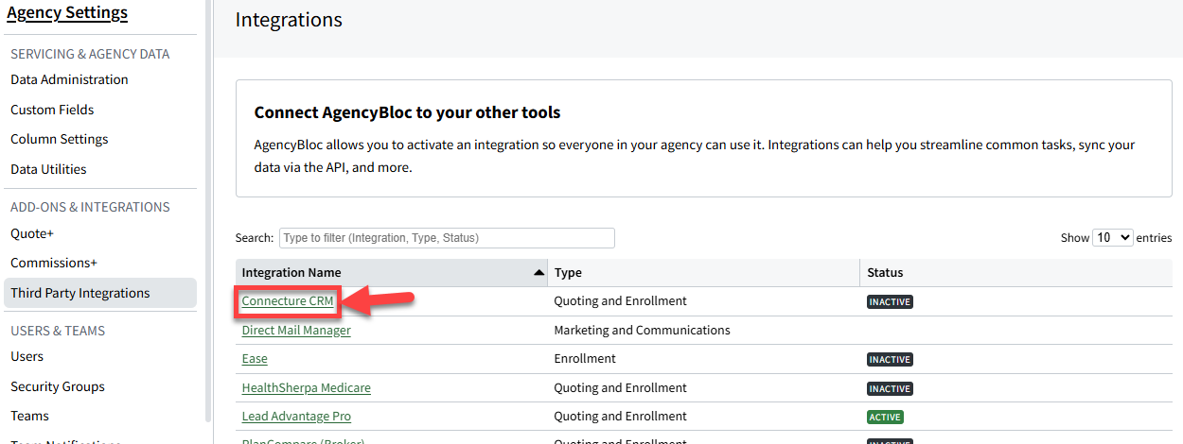Viewport: 1183px width, 444px height.
Task: Open Direct Mail Manager integration
Action: click(296, 331)
